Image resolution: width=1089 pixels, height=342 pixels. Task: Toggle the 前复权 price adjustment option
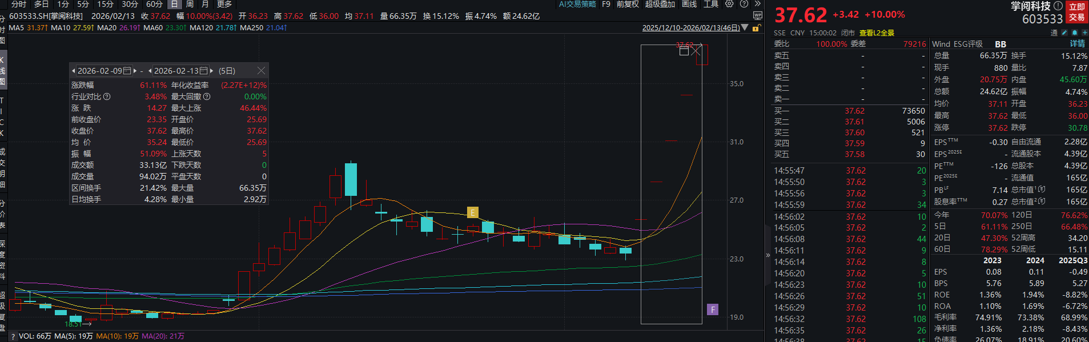click(628, 4)
